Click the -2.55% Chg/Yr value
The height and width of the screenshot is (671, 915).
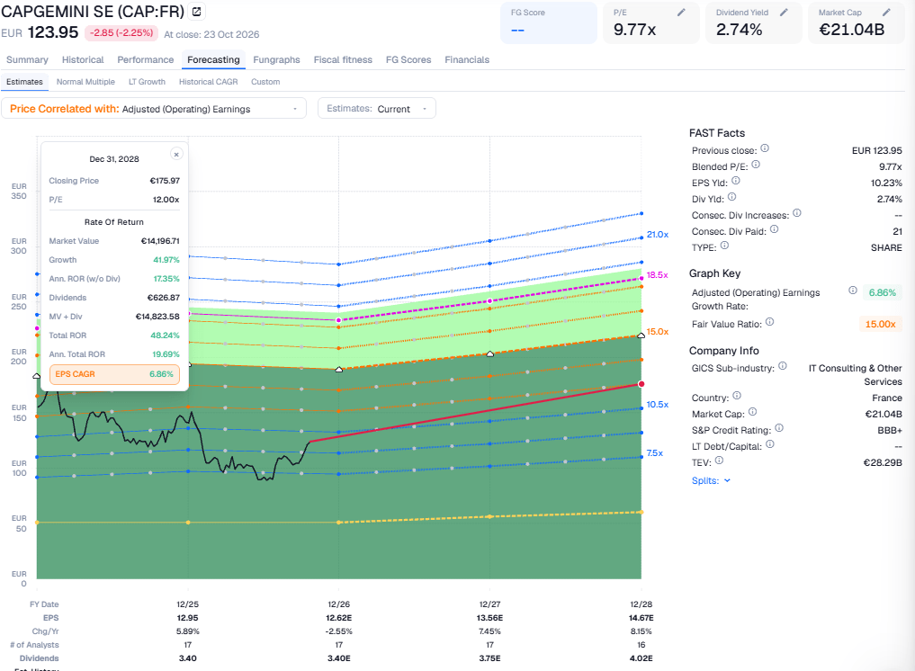pyautogui.click(x=339, y=631)
